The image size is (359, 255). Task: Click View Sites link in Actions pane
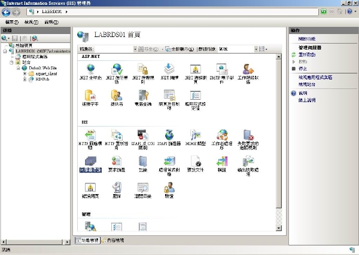coord(307,84)
